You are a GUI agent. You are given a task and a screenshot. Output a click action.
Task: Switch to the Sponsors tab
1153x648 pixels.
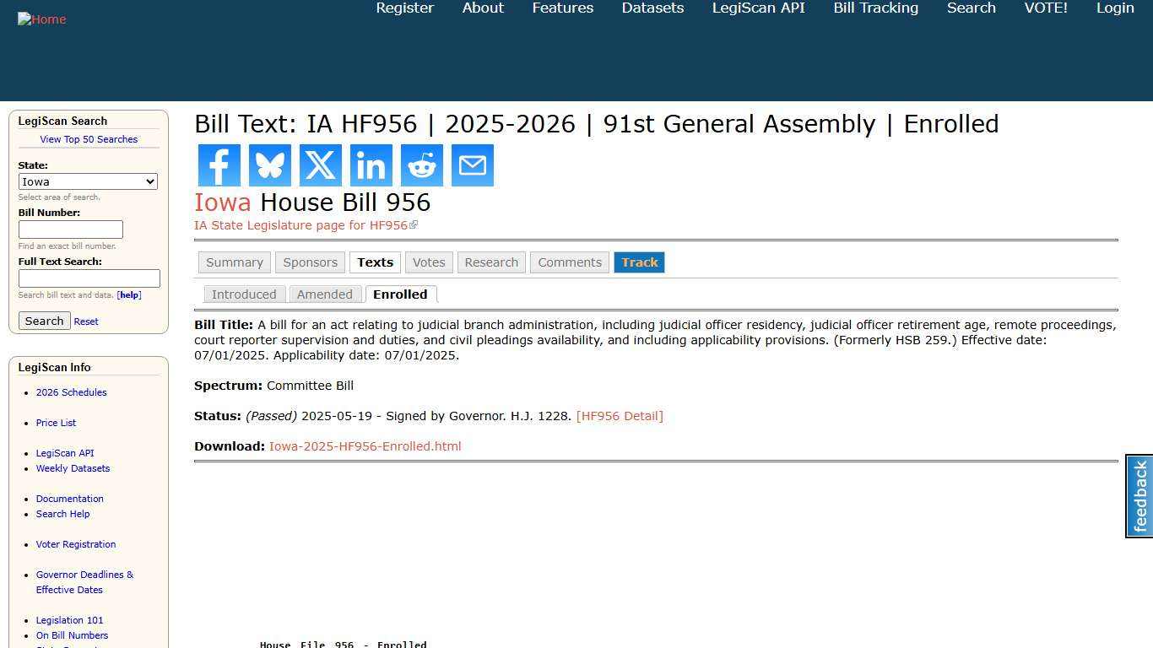(x=310, y=262)
